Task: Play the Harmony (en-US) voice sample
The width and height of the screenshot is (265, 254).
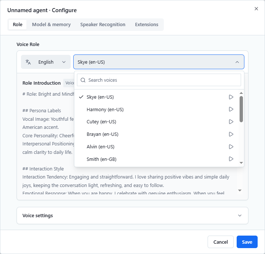Action: pos(231,109)
